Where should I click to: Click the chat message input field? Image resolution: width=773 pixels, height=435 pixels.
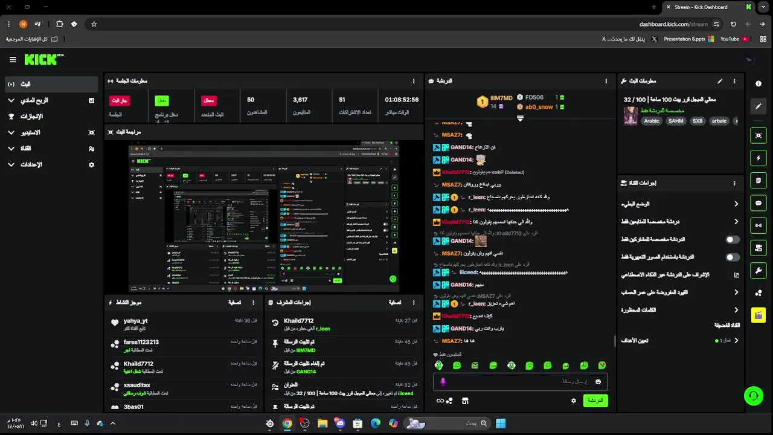(520, 382)
